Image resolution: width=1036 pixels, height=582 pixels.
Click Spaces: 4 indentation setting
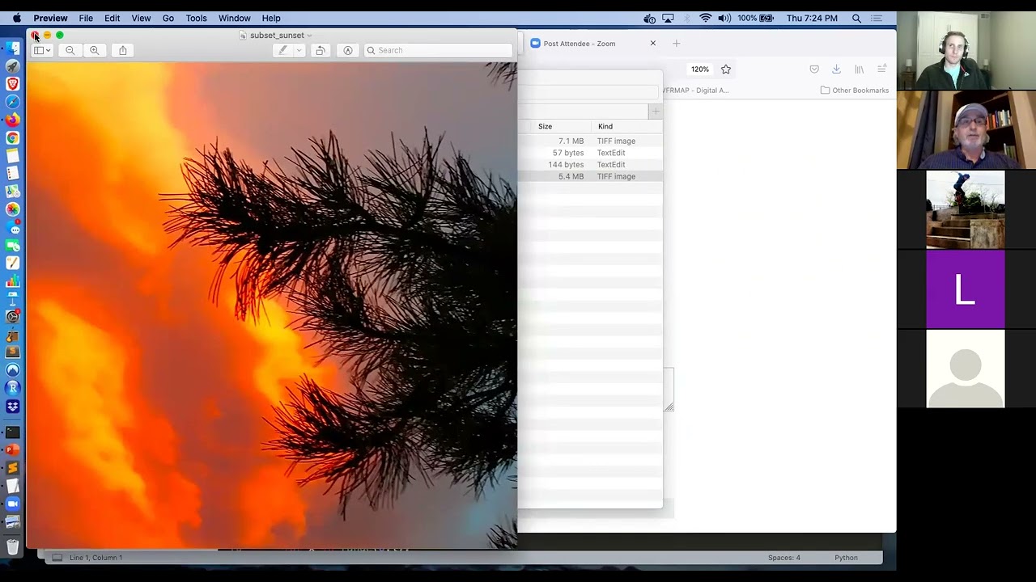784,558
